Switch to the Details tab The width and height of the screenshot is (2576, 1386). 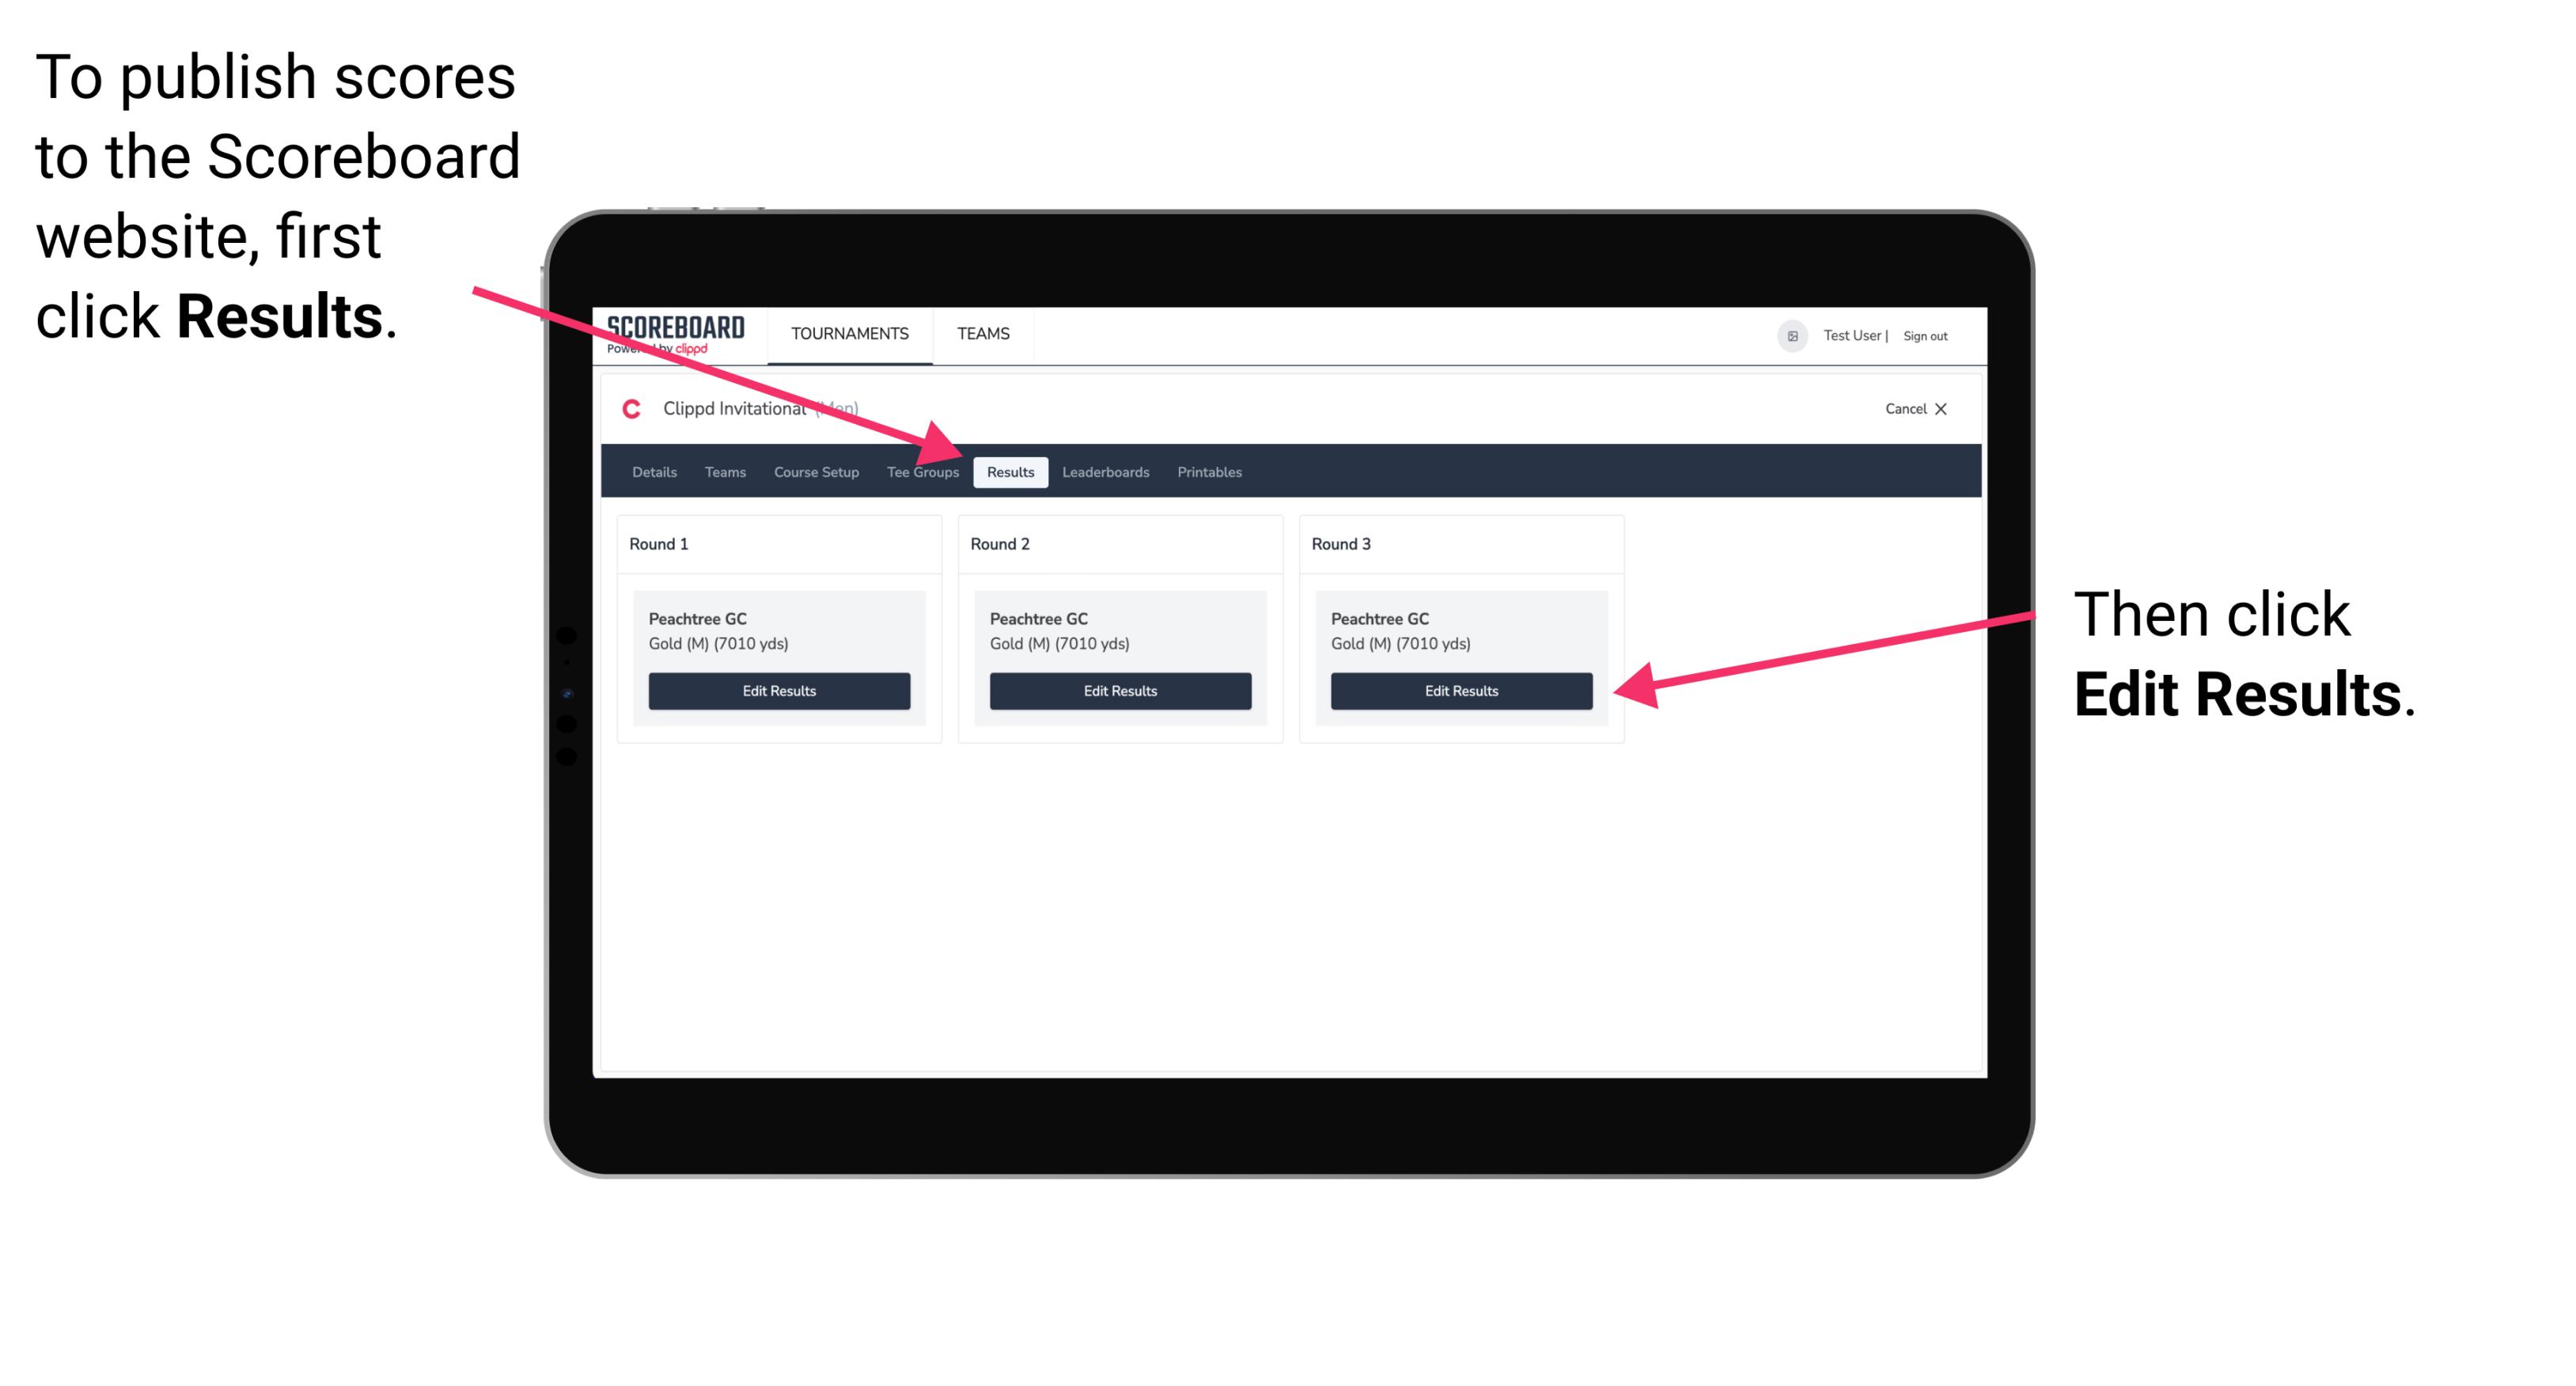pyautogui.click(x=653, y=473)
